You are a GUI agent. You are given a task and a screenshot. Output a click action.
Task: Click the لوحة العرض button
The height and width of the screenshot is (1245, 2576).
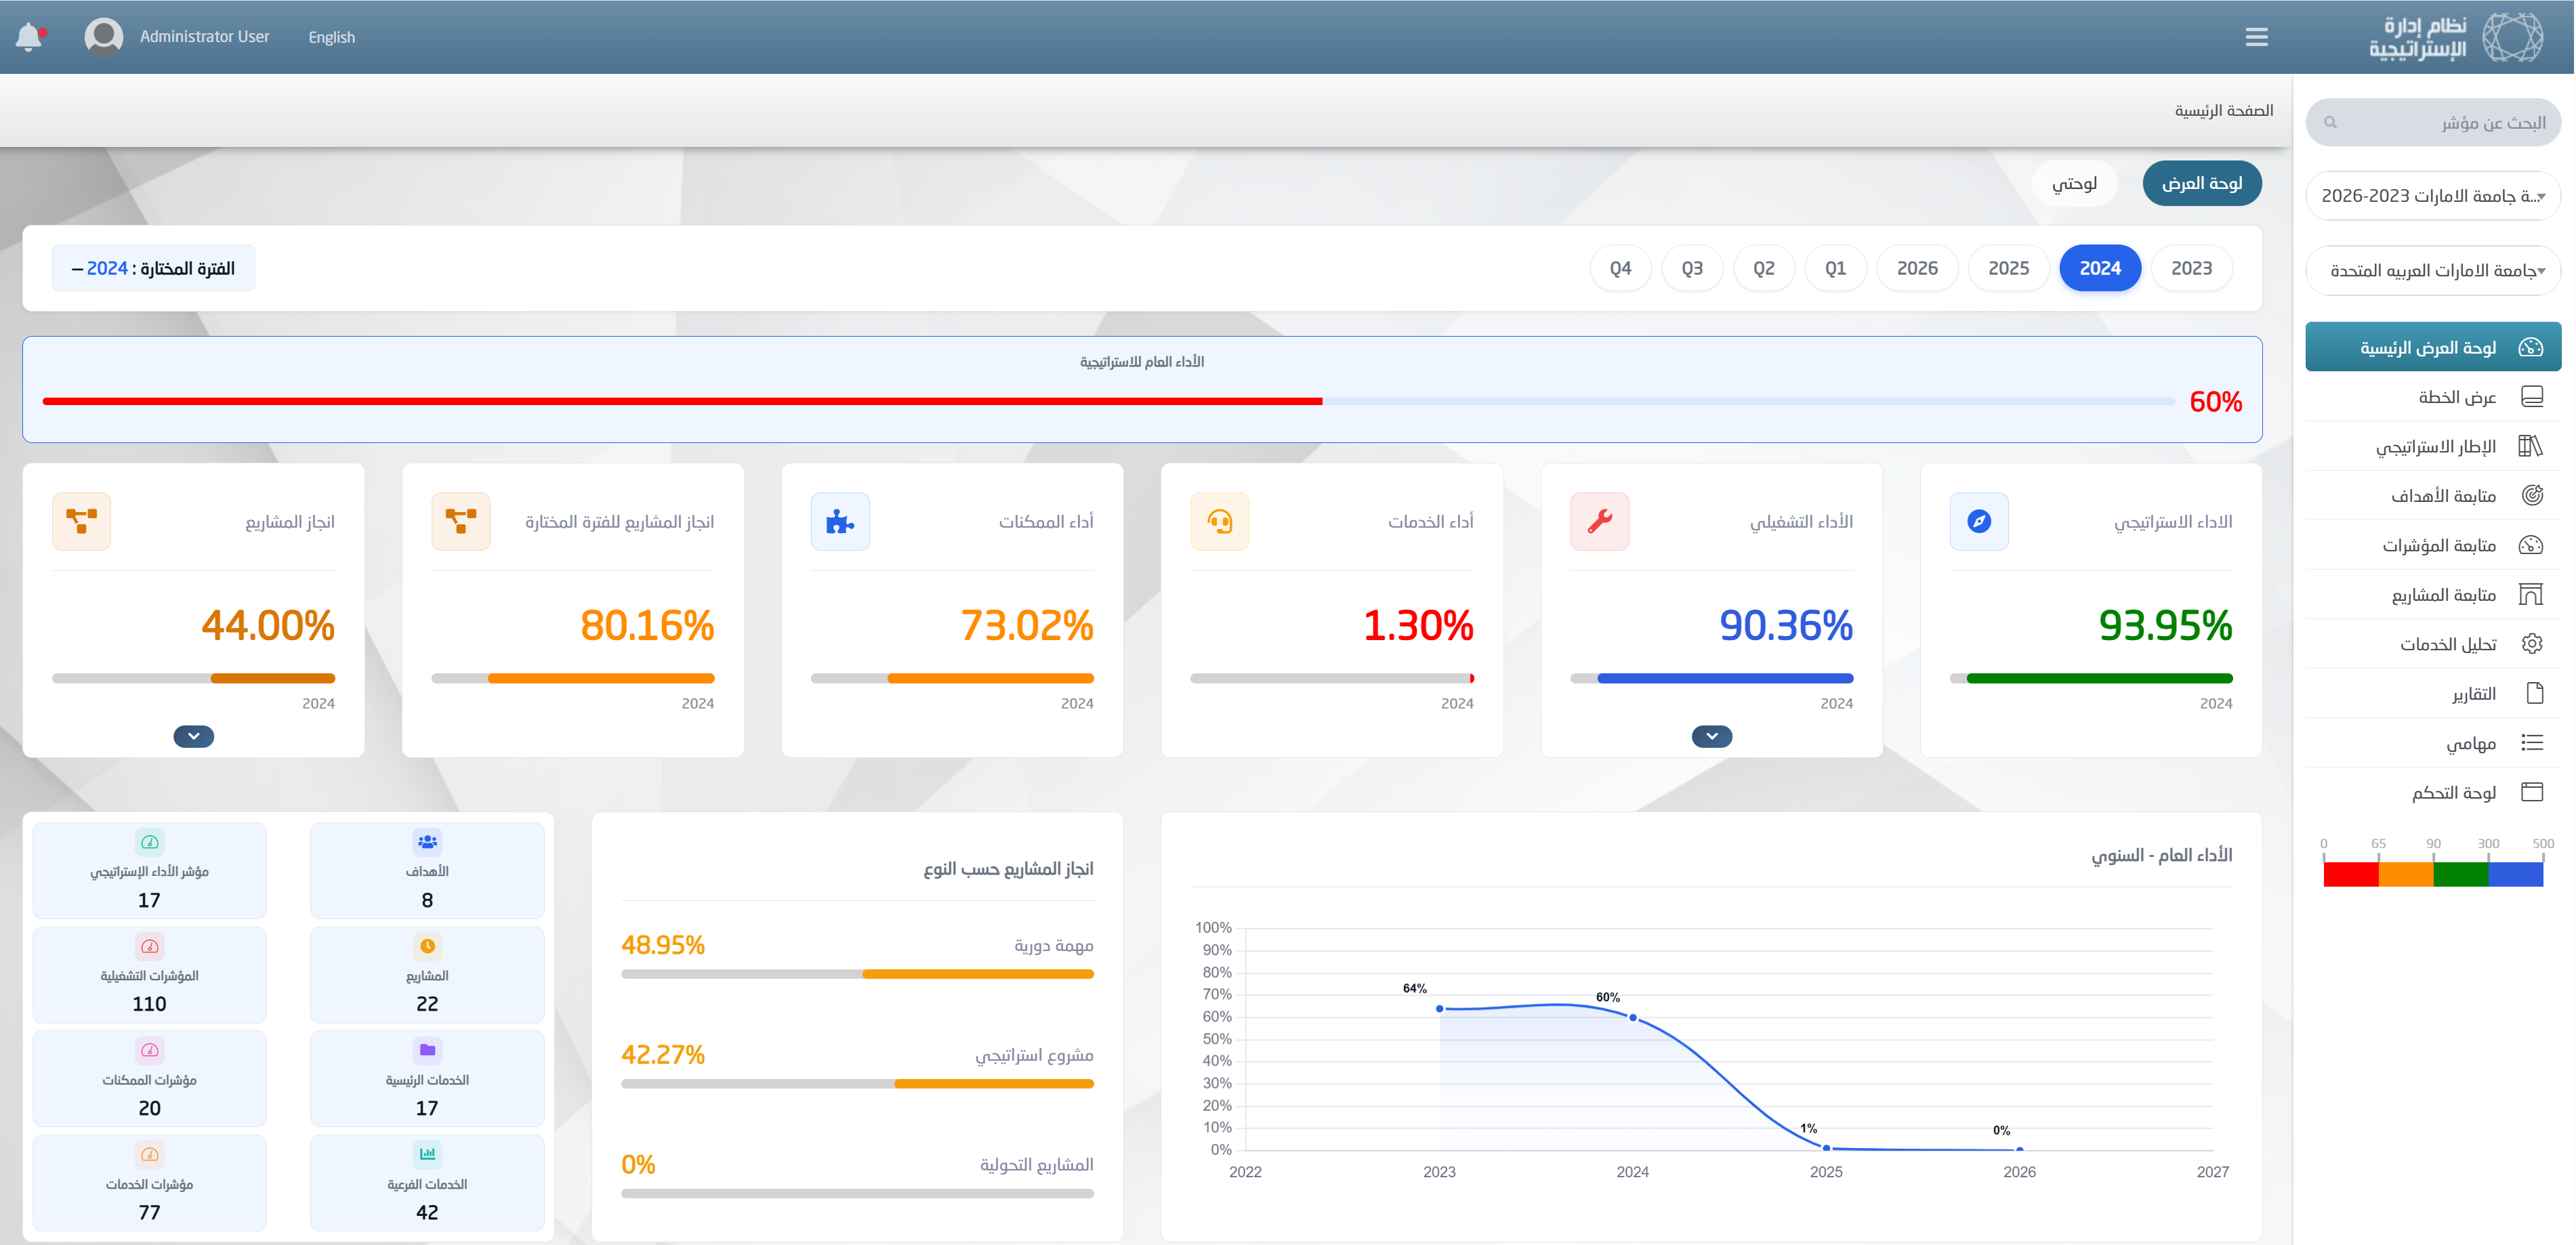tap(2201, 183)
